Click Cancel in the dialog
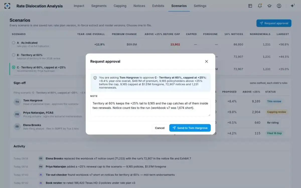 (160, 128)
